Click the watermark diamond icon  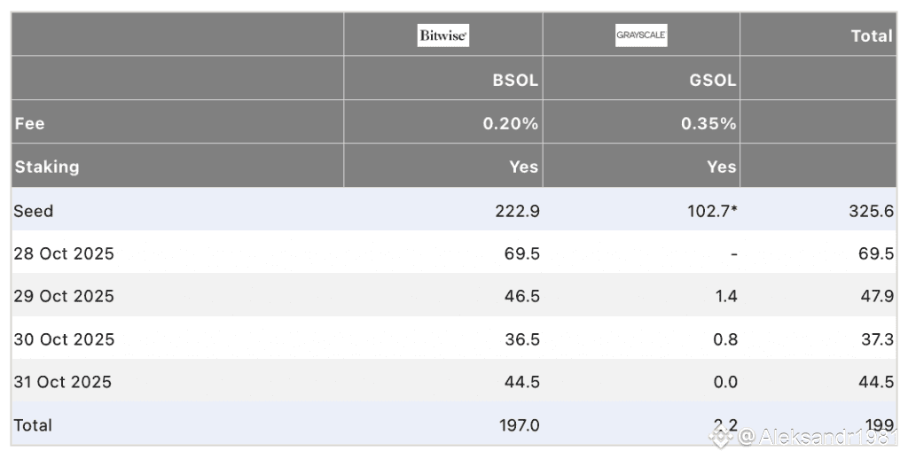pyautogui.click(x=722, y=437)
